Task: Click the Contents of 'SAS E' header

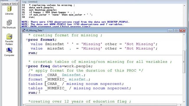Action: tap(9, 4)
